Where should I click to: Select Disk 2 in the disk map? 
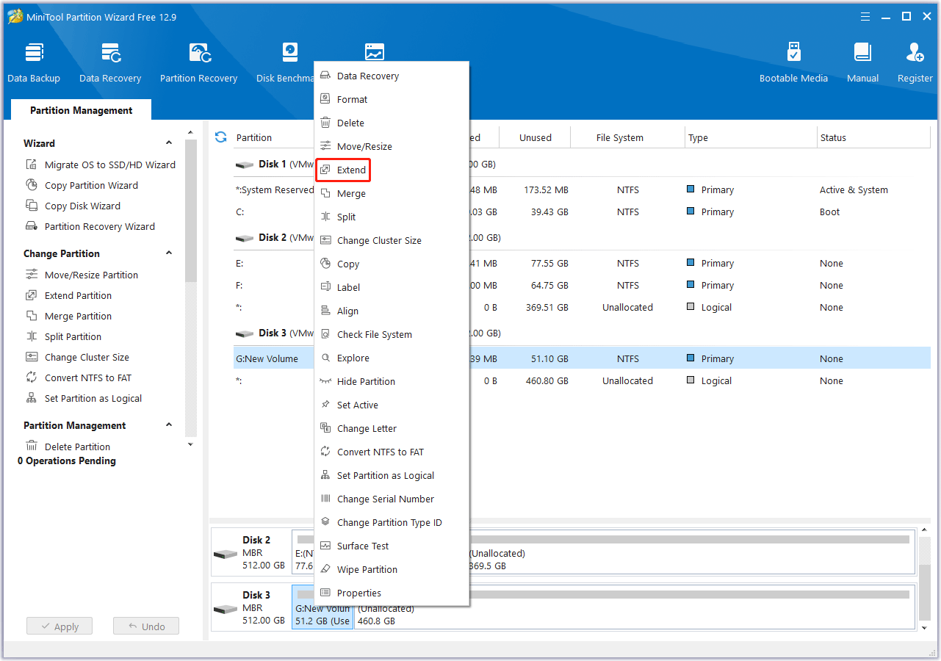pos(250,553)
